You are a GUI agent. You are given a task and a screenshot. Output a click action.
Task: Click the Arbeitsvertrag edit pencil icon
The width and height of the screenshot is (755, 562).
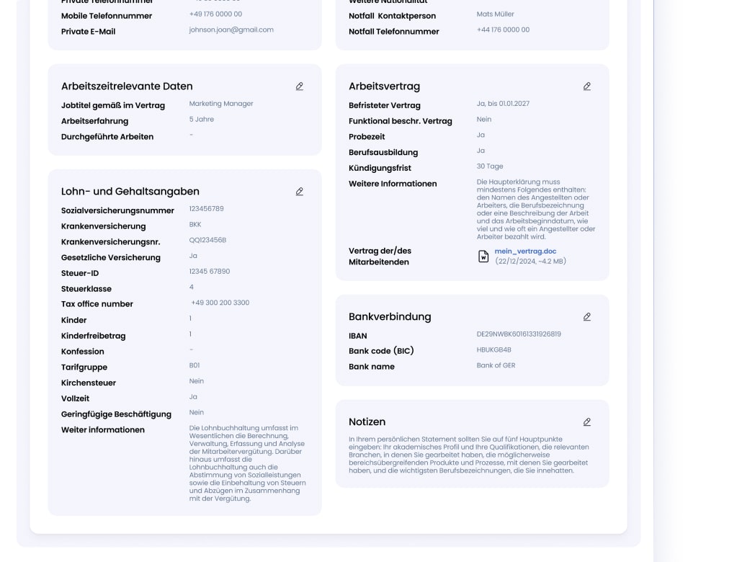tap(587, 86)
